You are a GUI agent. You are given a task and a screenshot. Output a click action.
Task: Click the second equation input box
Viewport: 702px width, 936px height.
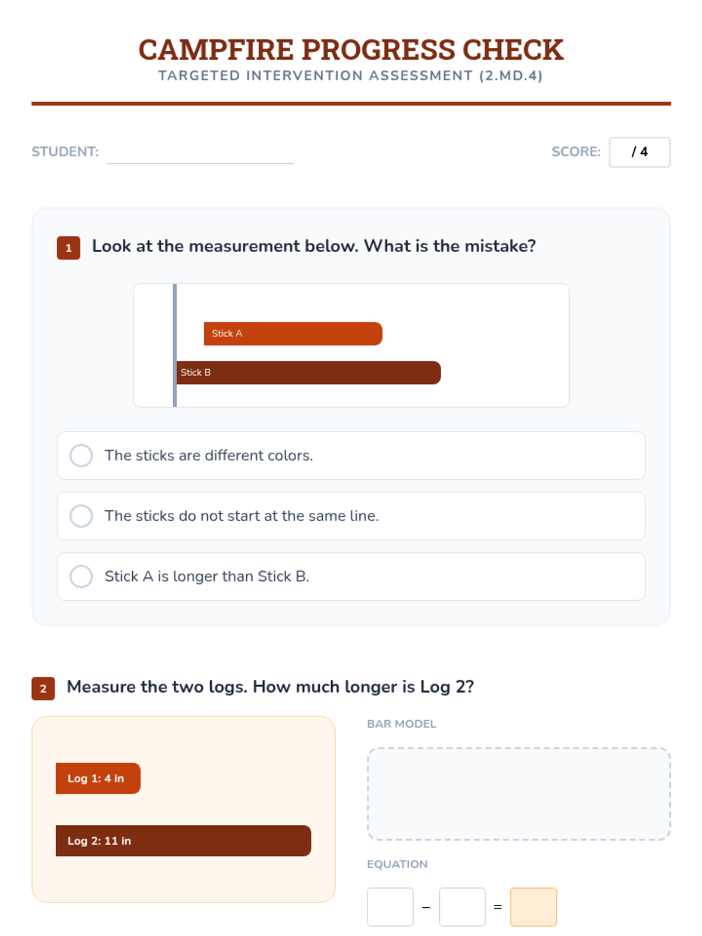(462, 907)
